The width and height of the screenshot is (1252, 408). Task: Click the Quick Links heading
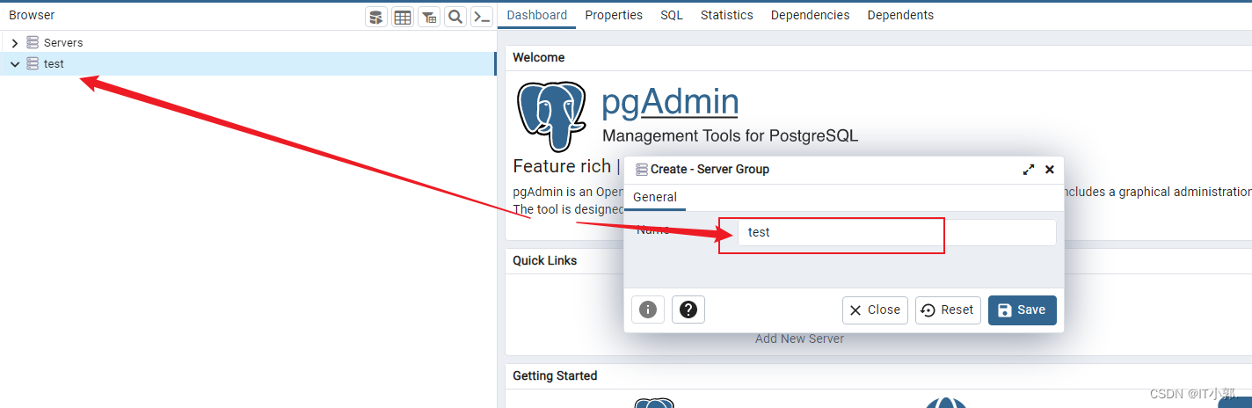coord(545,260)
